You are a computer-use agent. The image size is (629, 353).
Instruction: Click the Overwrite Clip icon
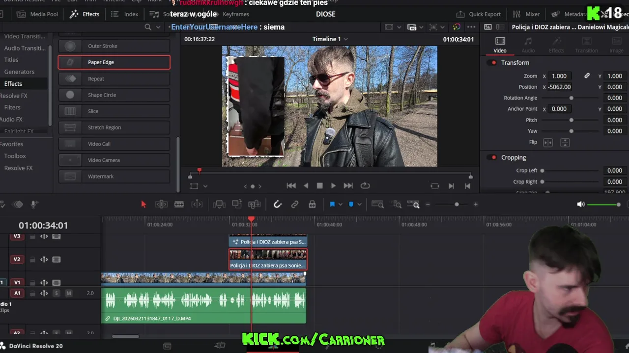tap(237, 204)
